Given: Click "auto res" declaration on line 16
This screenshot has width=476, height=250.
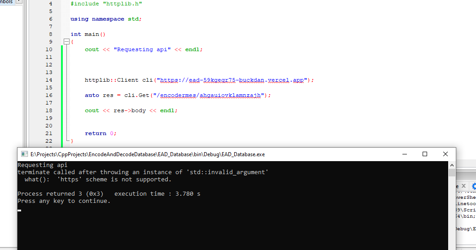Looking at the screenshot, I should tap(99, 95).
